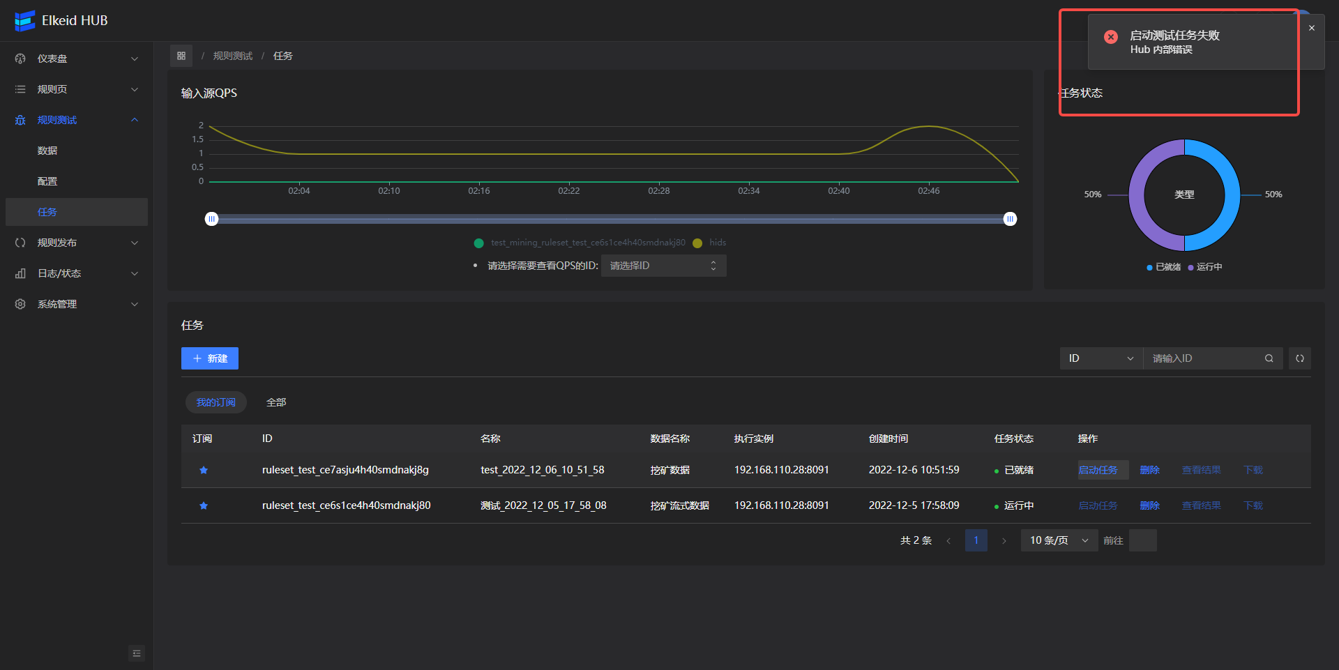
Task: Click page 1 pagination button
Action: 976,540
